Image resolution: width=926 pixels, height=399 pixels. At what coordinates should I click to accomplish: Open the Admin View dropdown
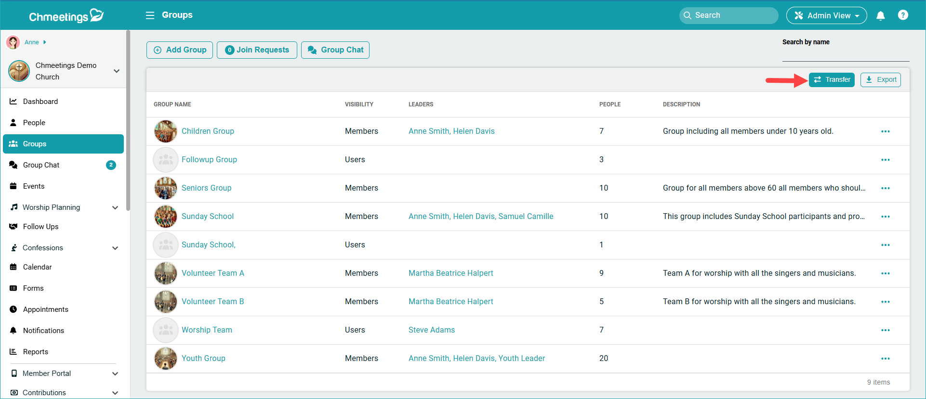(x=826, y=15)
